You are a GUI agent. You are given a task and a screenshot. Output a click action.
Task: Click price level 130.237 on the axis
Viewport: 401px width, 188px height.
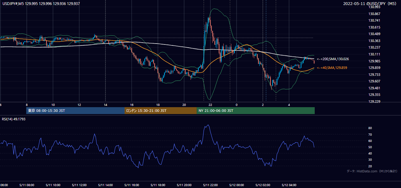tap(375, 48)
